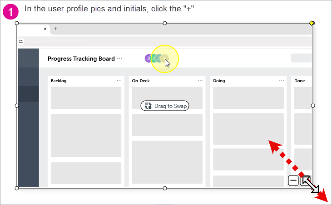Viewport: 332px width, 205px height.
Task: Open a new browser tab with plus
Action: (56, 29)
